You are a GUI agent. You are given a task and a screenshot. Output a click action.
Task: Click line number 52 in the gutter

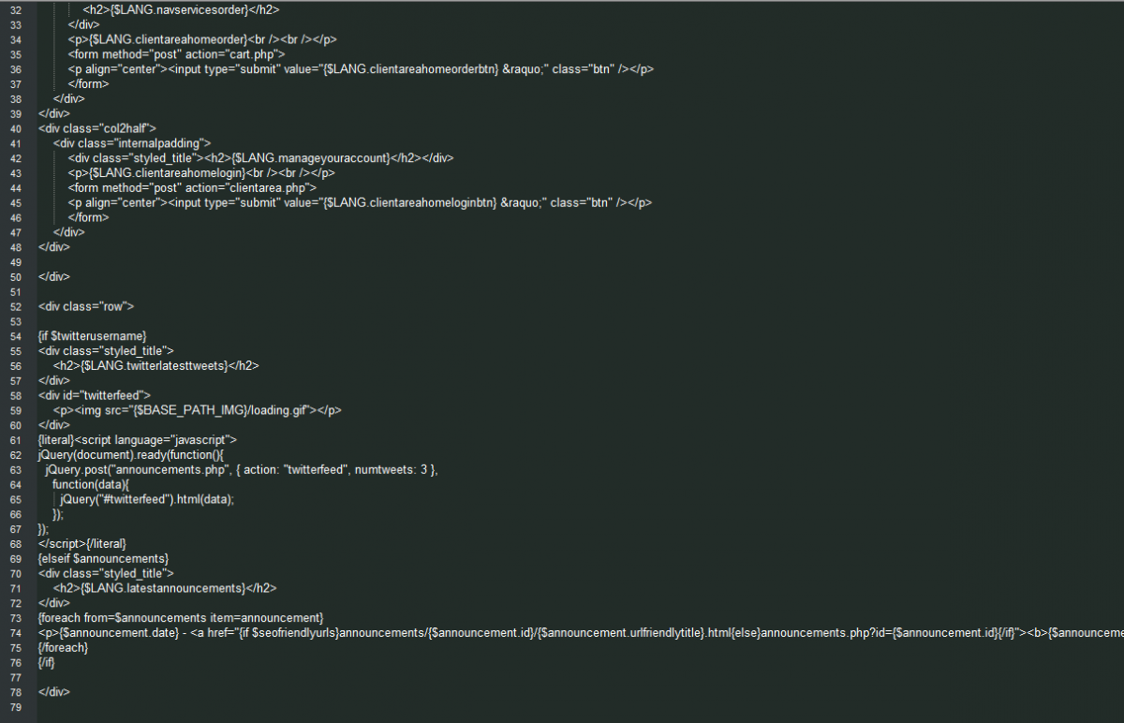15,306
